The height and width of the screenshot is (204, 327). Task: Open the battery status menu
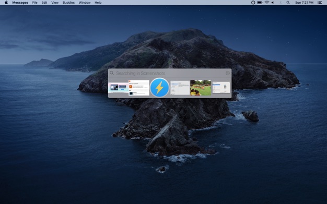click(x=260, y=3)
